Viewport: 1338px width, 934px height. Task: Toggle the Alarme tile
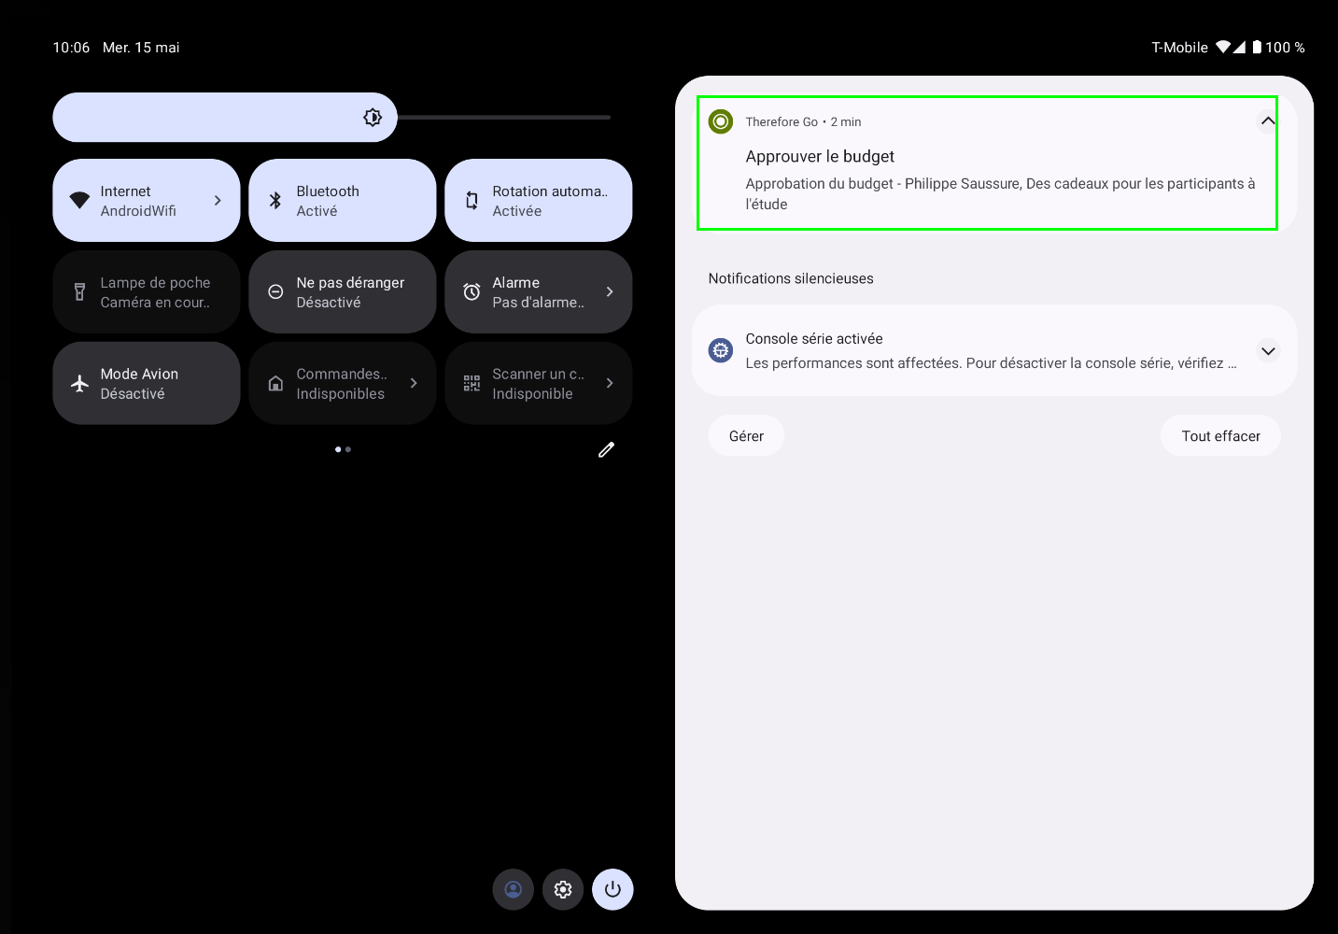tap(539, 292)
